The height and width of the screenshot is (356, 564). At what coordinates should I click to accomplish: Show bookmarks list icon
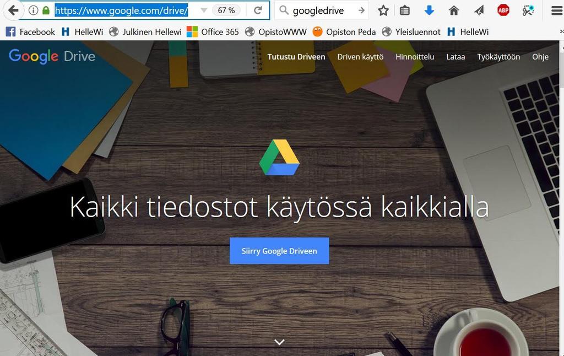405,11
